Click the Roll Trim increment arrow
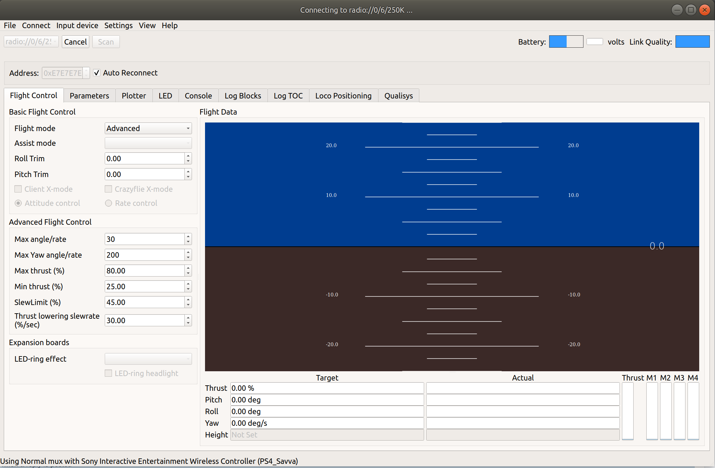Viewport: 715px width, 468px height. [188, 156]
